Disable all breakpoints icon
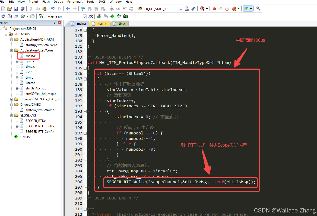The image size is (317, 216). pyautogui.click(x=227, y=9)
